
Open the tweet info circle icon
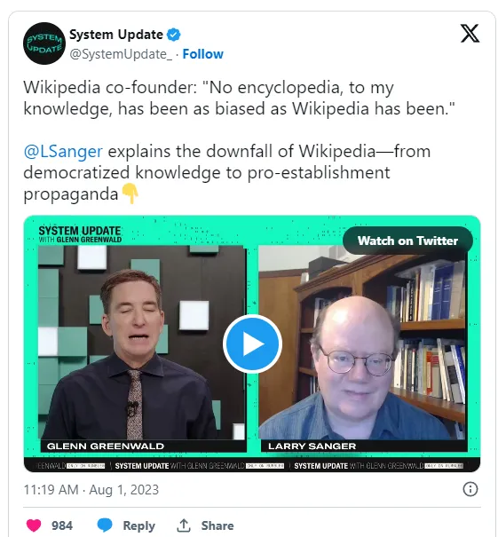click(x=470, y=489)
